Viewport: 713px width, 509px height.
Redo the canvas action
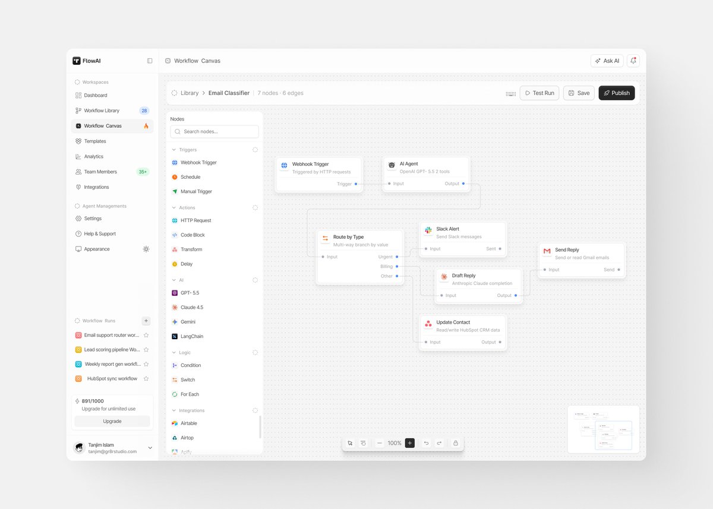click(x=439, y=443)
